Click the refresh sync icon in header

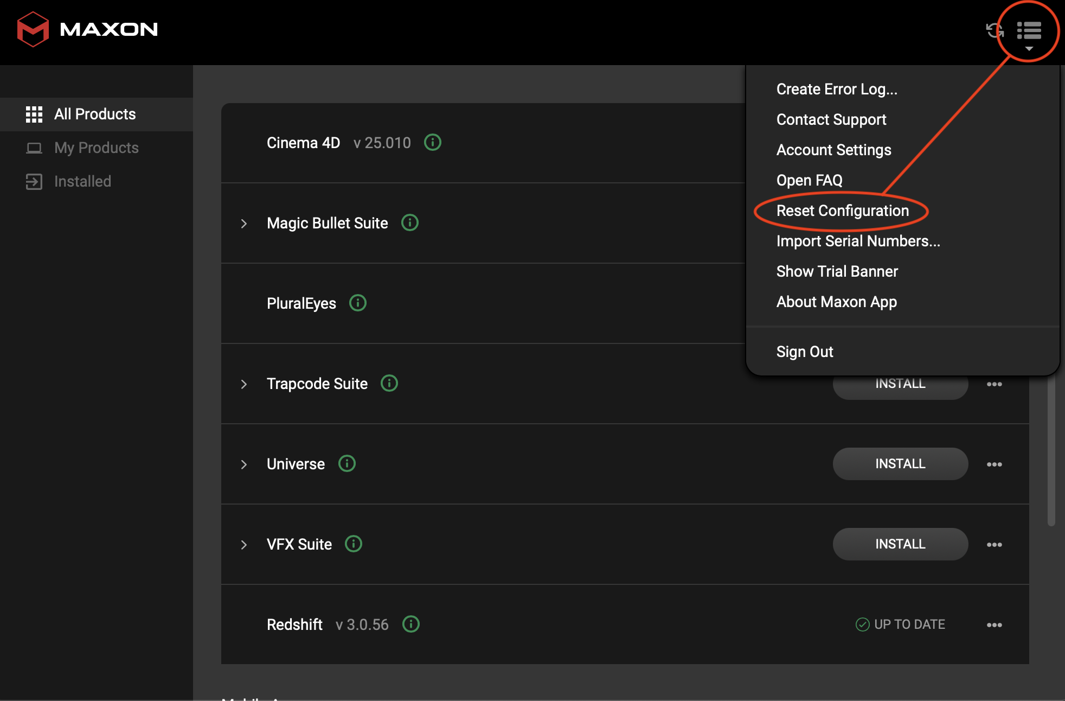995,30
